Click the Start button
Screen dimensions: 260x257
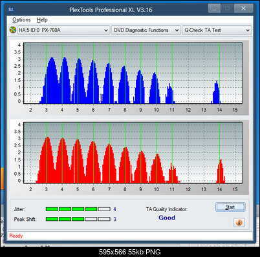[x=230, y=207]
